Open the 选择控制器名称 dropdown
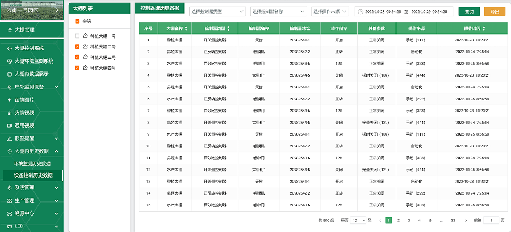 tap(279, 11)
